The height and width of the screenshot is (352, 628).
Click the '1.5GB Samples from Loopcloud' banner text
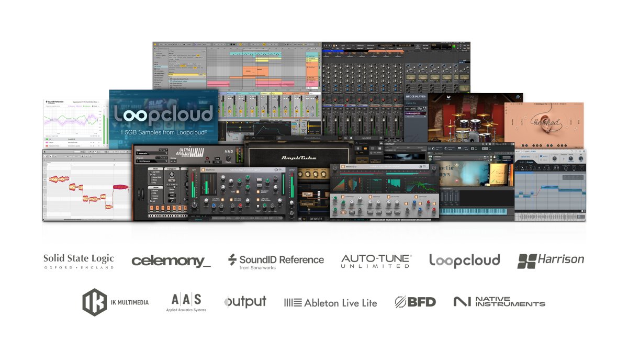[164, 132]
